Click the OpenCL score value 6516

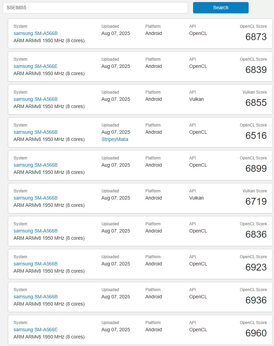pos(256,136)
